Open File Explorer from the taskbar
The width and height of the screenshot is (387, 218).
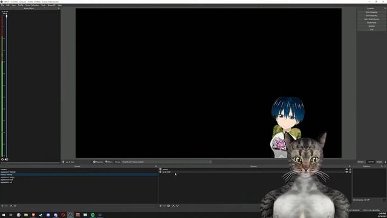click(26, 215)
